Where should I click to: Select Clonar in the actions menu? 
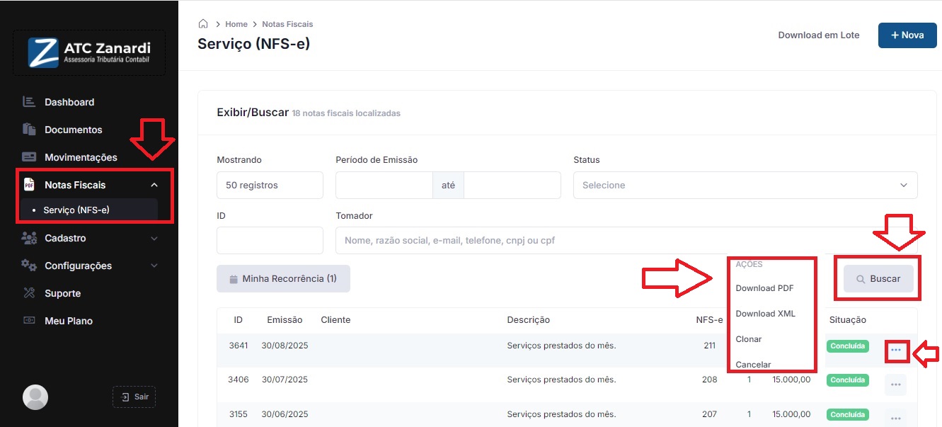click(x=749, y=339)
